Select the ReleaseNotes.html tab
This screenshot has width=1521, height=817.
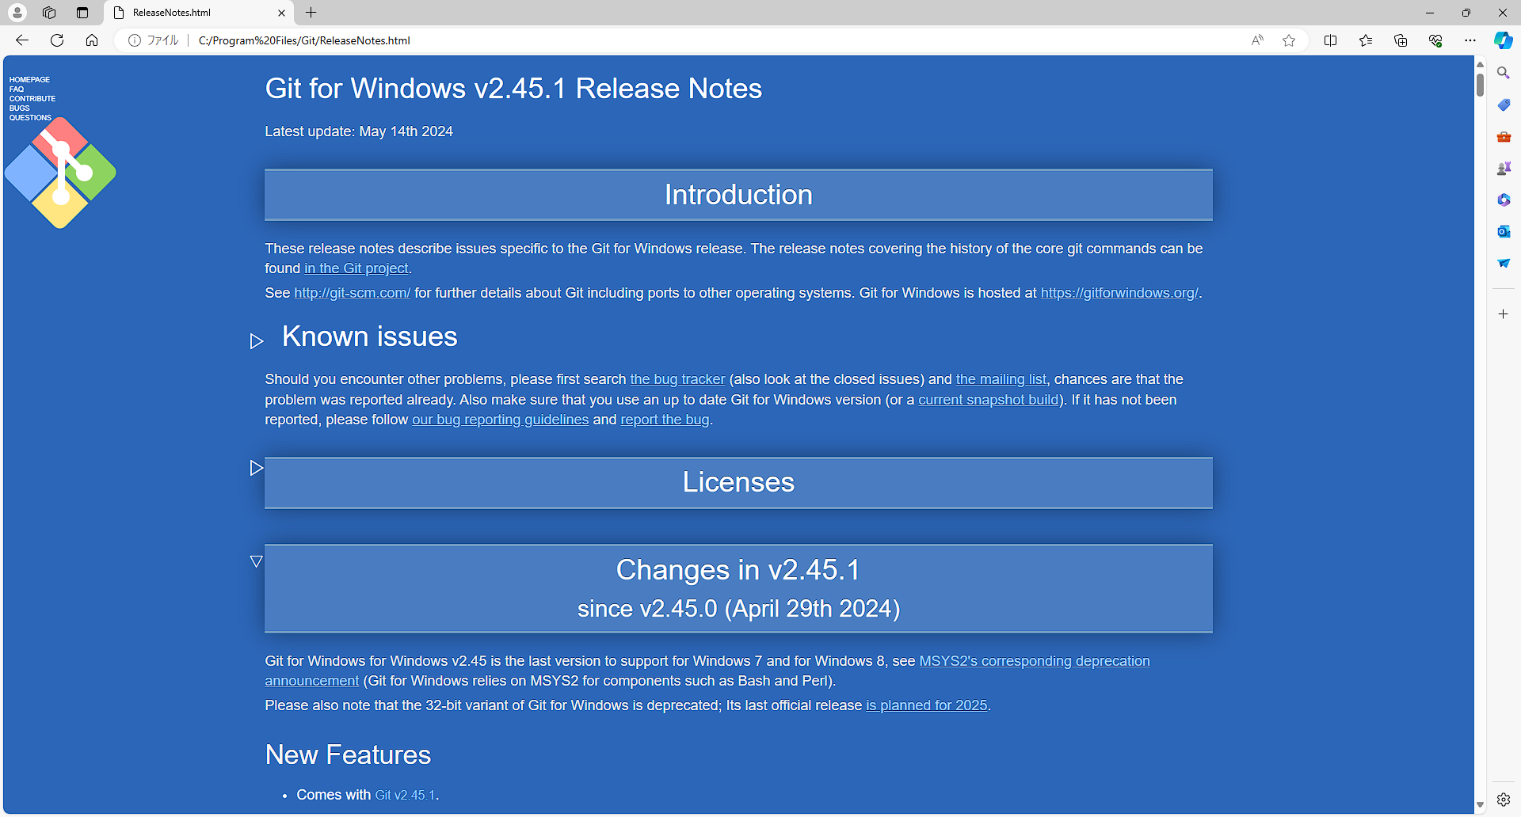tap(190, 13)
